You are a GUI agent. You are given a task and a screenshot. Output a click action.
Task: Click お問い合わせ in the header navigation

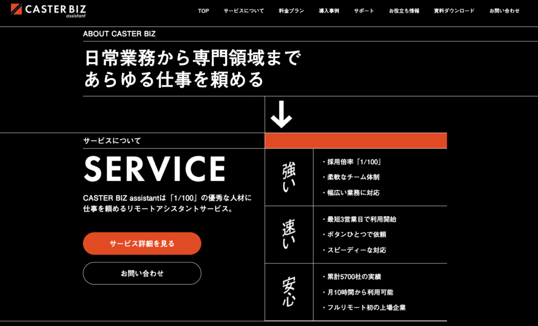504,11
